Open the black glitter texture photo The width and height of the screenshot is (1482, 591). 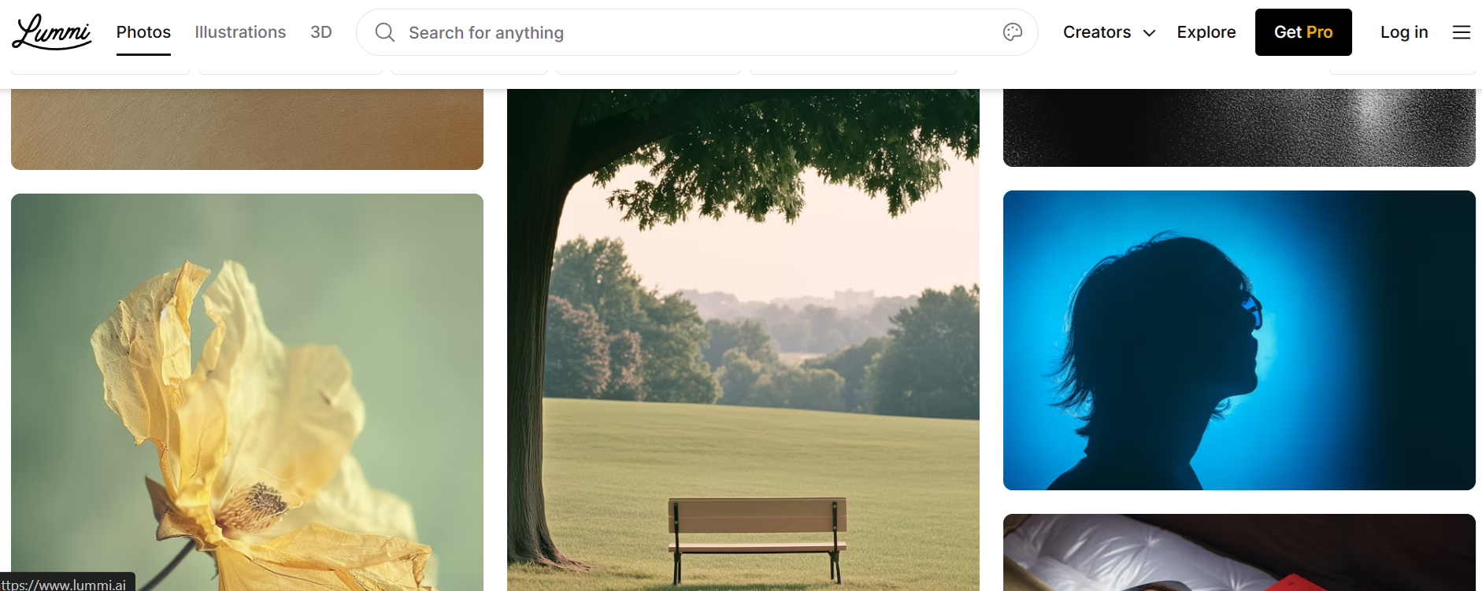click(1239, 127)
